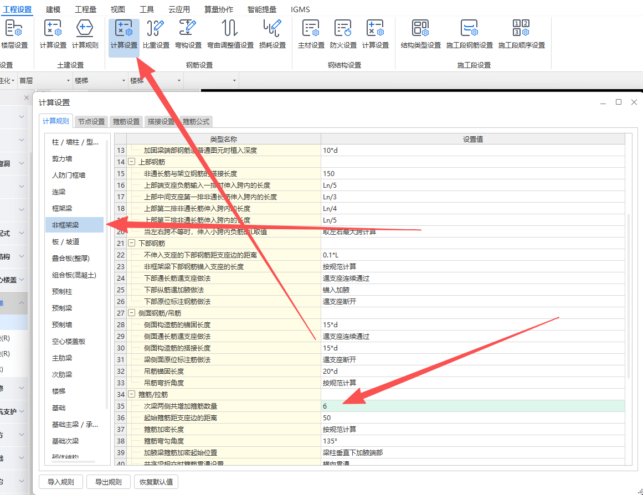Collapse 下部钢筋 group row 21
This screenshot has height=495, width=643.
pyautogui.click(x=132, y=243)
